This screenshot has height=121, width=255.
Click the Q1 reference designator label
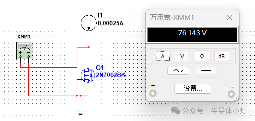coord(100,68)
